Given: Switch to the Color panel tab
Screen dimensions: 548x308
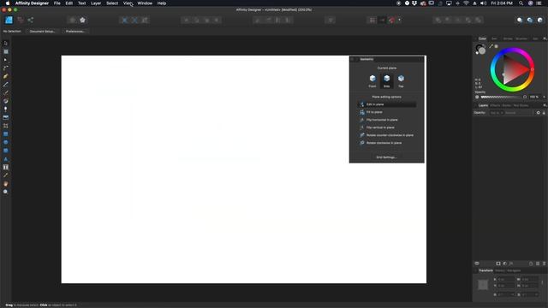Looking at the screenshot, I should point(482,38).
